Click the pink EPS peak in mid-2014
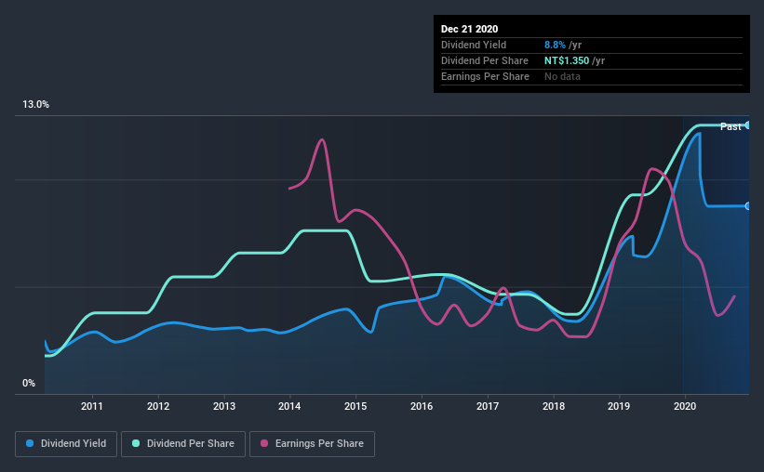The height and width of the screenshot is (472, 764). (x=322, y=140)
